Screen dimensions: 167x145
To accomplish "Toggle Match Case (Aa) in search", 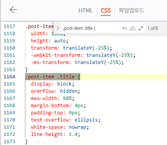I will [124, 28].
